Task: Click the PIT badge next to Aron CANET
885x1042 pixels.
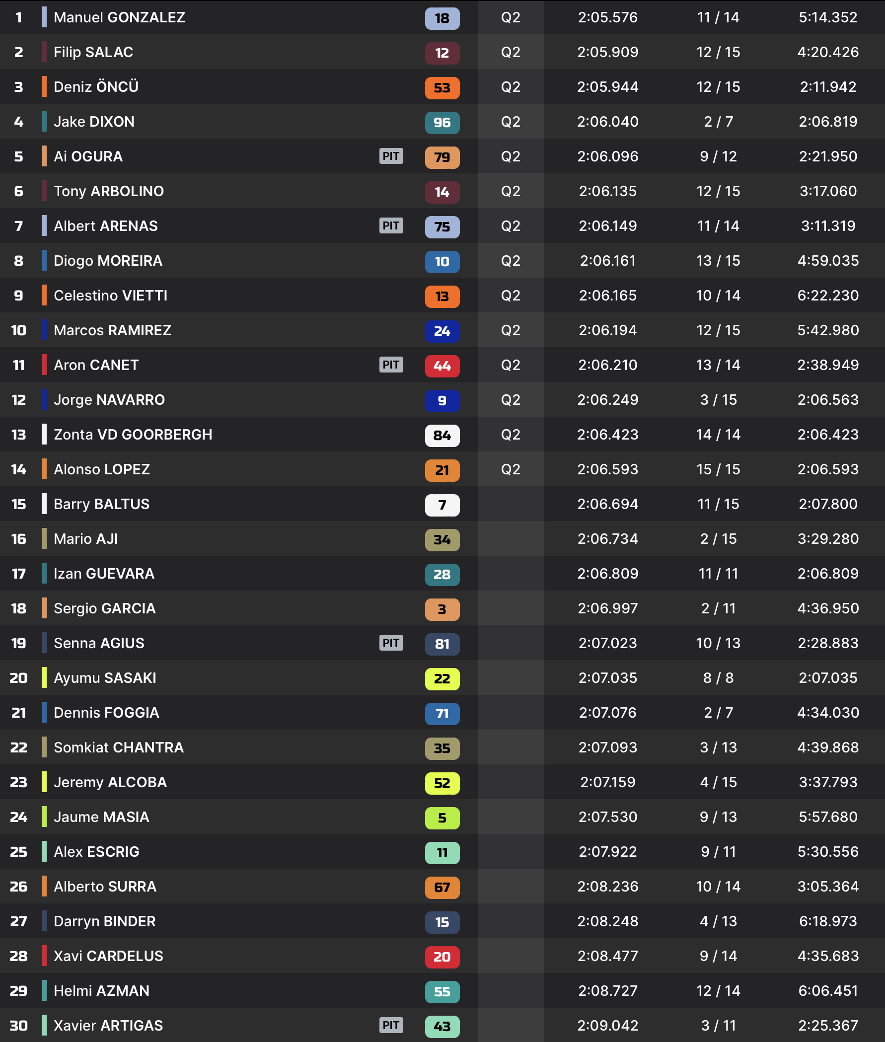Action: coord(391,365)
